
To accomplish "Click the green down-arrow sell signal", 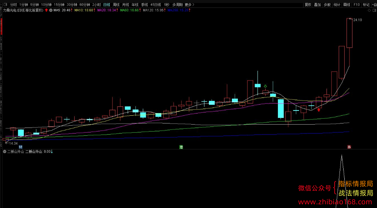I will 265,86.
